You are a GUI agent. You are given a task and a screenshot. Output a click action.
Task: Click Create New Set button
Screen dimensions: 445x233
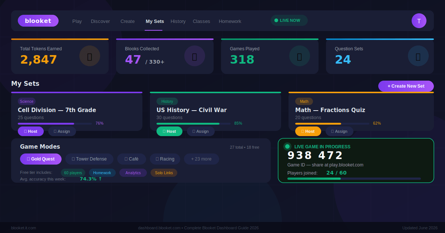click(406, 86)
